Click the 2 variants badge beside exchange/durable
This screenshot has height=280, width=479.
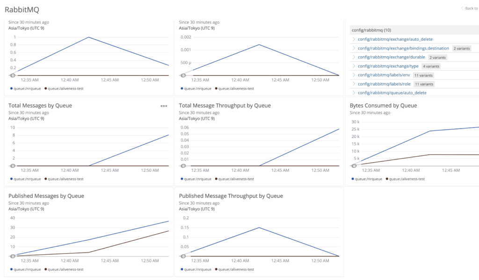coord(437,57)
